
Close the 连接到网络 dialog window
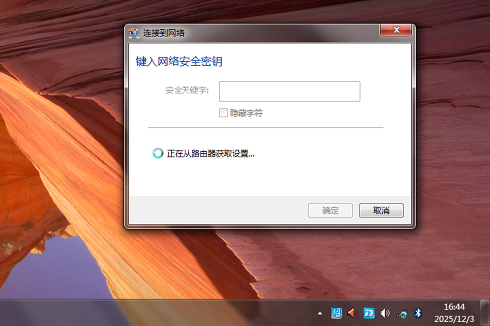click(x=396, y=30)
